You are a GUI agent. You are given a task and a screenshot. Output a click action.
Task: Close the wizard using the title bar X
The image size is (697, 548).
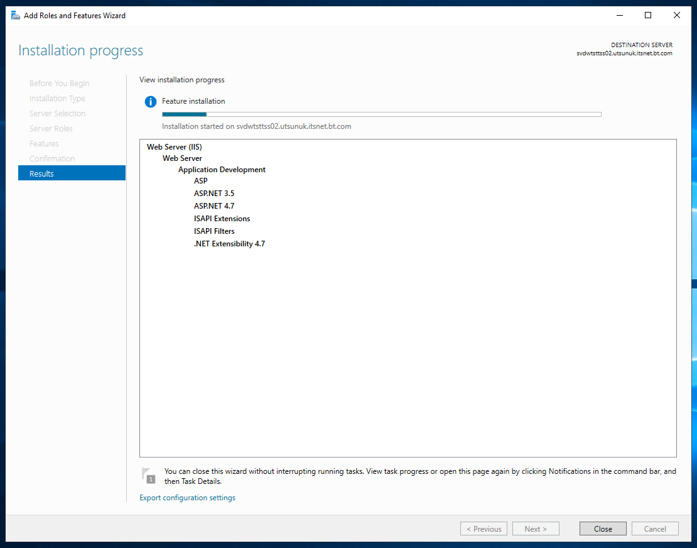click(676, 16)
